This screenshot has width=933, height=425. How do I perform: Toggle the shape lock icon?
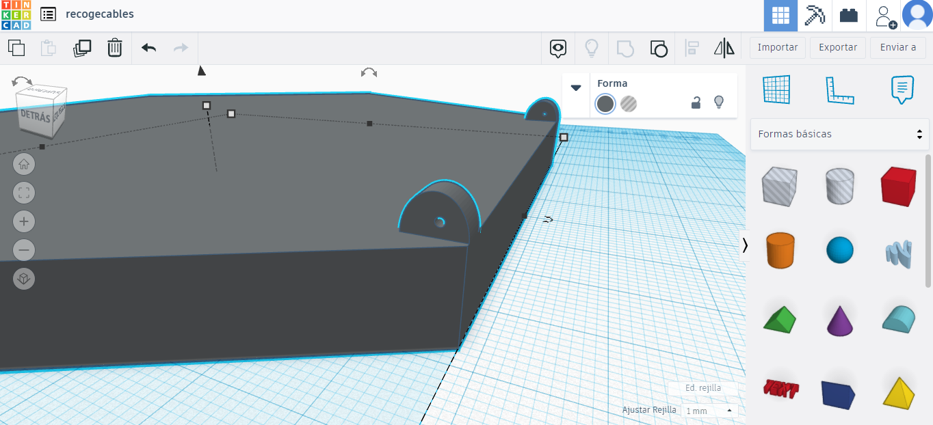click(696, 103)
